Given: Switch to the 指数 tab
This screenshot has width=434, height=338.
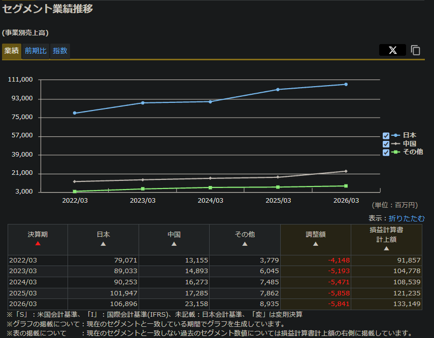Looking at the screenshot, I should tap(60, 51).
